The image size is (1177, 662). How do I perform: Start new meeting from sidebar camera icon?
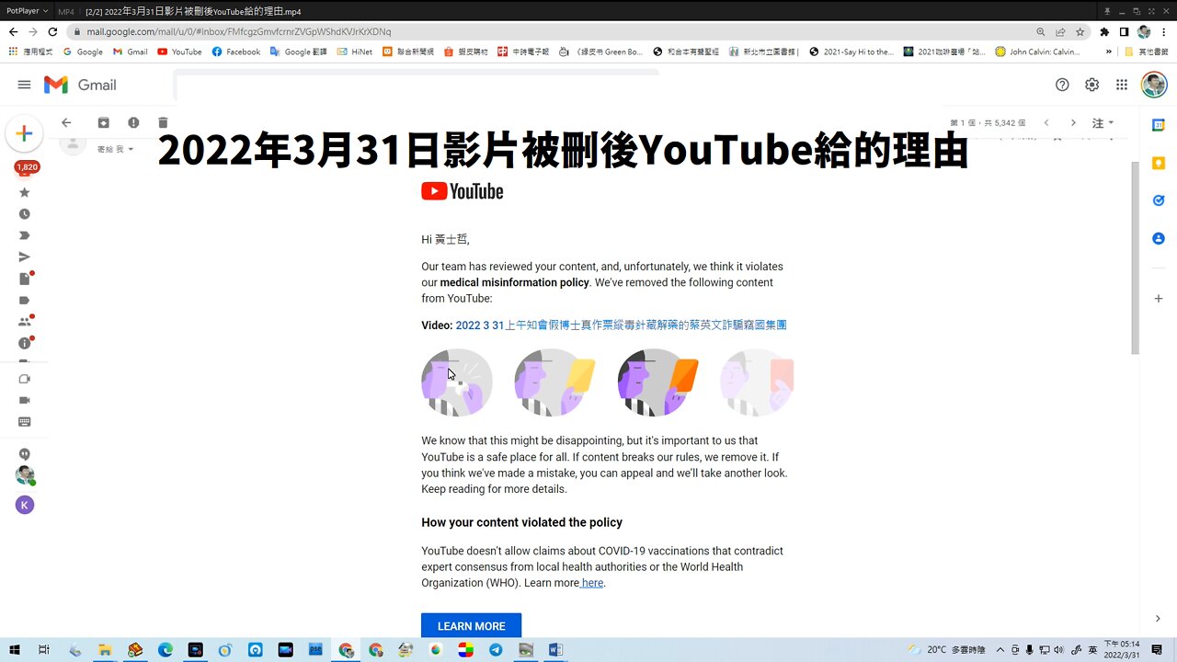(25, 379)
